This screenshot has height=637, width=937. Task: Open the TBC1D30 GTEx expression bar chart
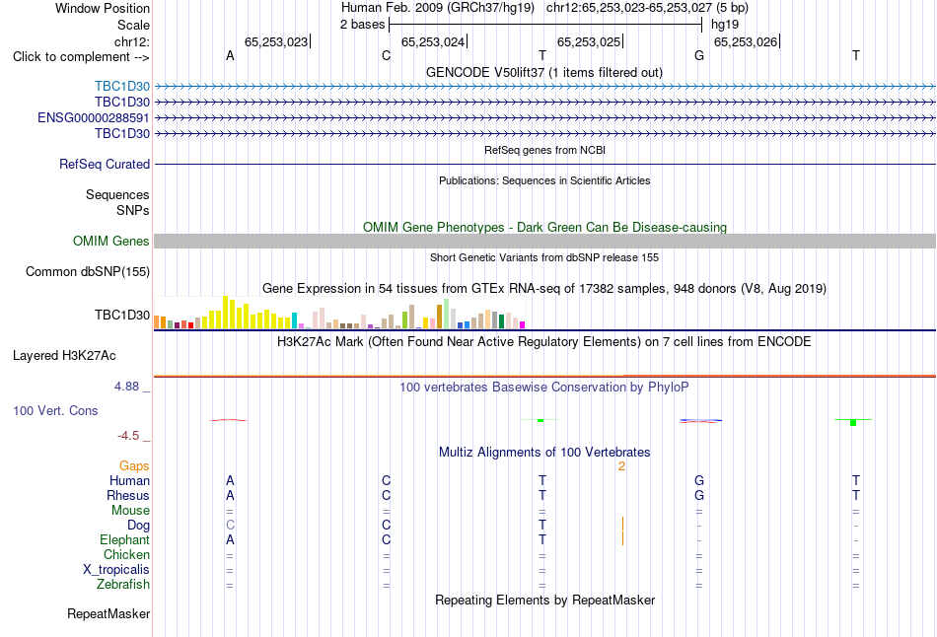[339, 313]
